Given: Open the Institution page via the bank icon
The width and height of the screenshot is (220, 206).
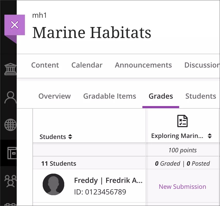Looking at the screenshot, I should tap(10, 69).
